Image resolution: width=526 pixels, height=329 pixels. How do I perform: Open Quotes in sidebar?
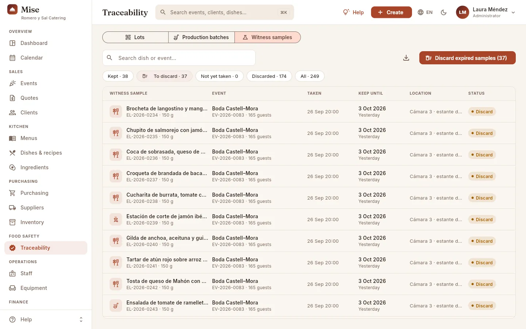[x=46, y=98]
